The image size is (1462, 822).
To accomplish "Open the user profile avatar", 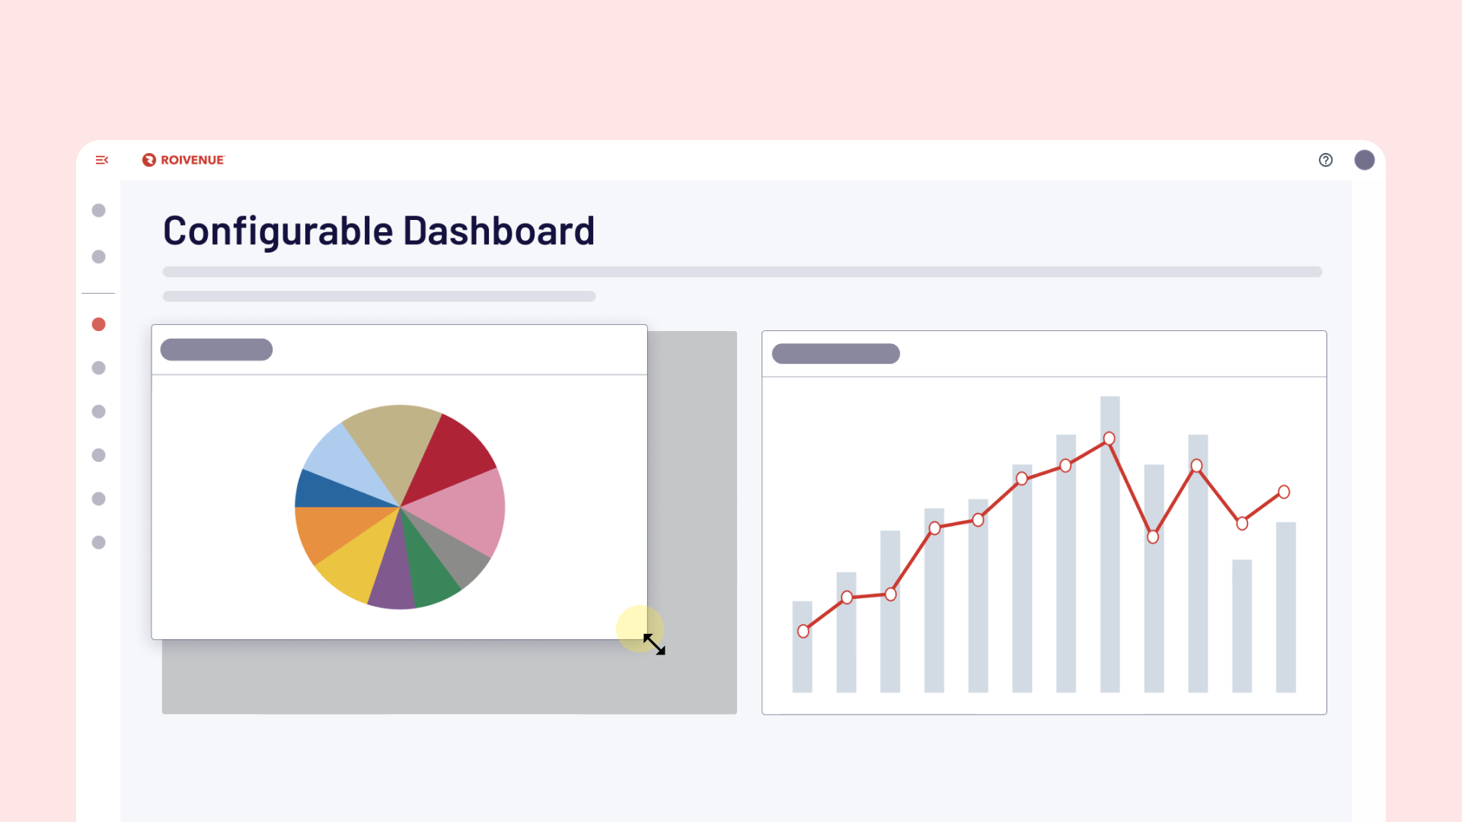I will pyautogui.click(x=1365, y=160).
